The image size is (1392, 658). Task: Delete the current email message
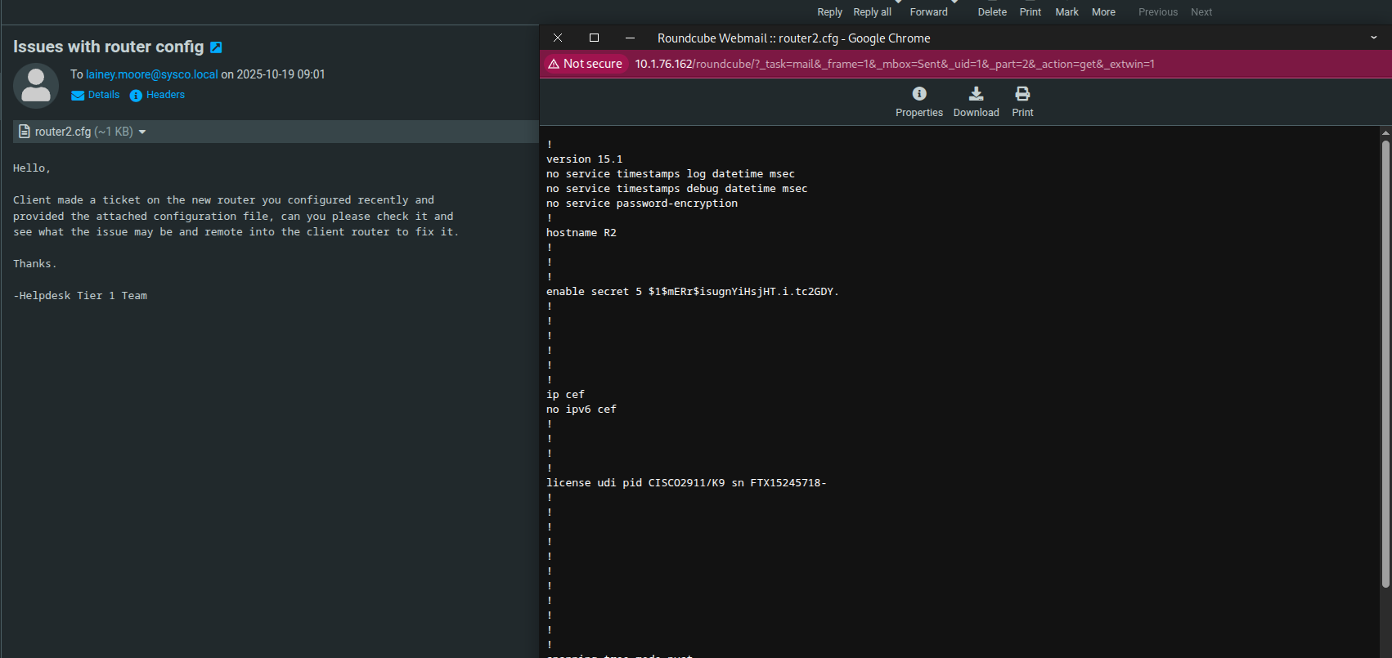[x=992, y=11]
